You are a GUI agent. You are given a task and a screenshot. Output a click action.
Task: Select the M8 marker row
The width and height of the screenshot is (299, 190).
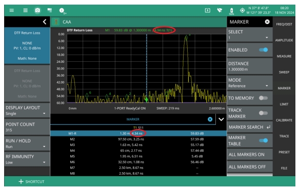(x=138, y=173)
